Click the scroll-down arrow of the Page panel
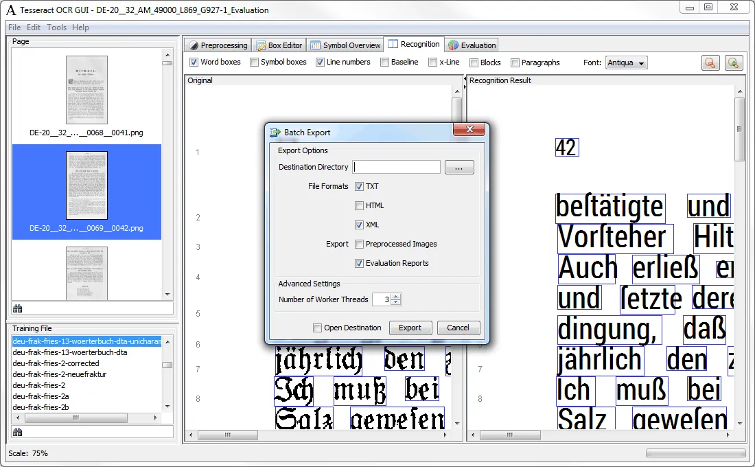 click(166, 294)
